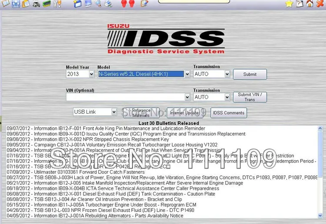The height and width of the screenshot is (224, 326).
Task: Click the printer toolbar icon
Action: (x=108, y=3)
